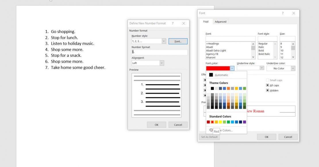Image resolution: width=319 pixels, height=167 pixels.
Task: Click the Set As Default button
Action: [x=209, y=137]
